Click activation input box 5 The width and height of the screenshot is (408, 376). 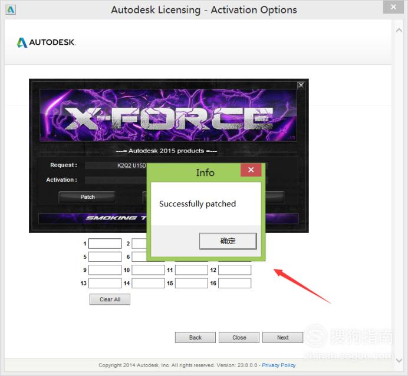[x=105, y=257]
